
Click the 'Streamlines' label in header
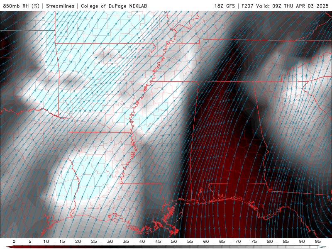[x=60, y=6]
